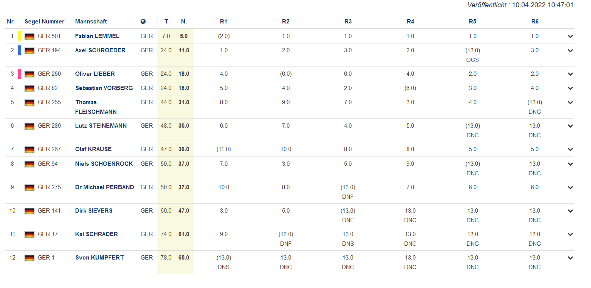
Task: Click flag icon in Oliver LIEBER's row
Action: pyautogui.click(x=30, y=74)
